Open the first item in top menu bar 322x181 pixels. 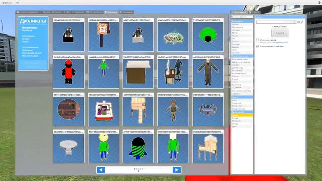tap(7, 3)
